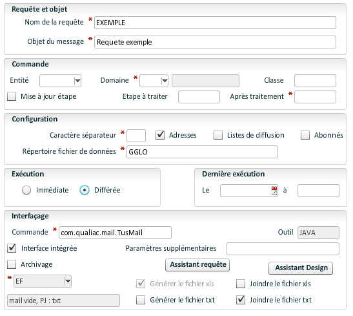This screenshot has height=316, width=353.
Task: Toggle the Interface intégrée checkbox
Action: click(12, 248)
